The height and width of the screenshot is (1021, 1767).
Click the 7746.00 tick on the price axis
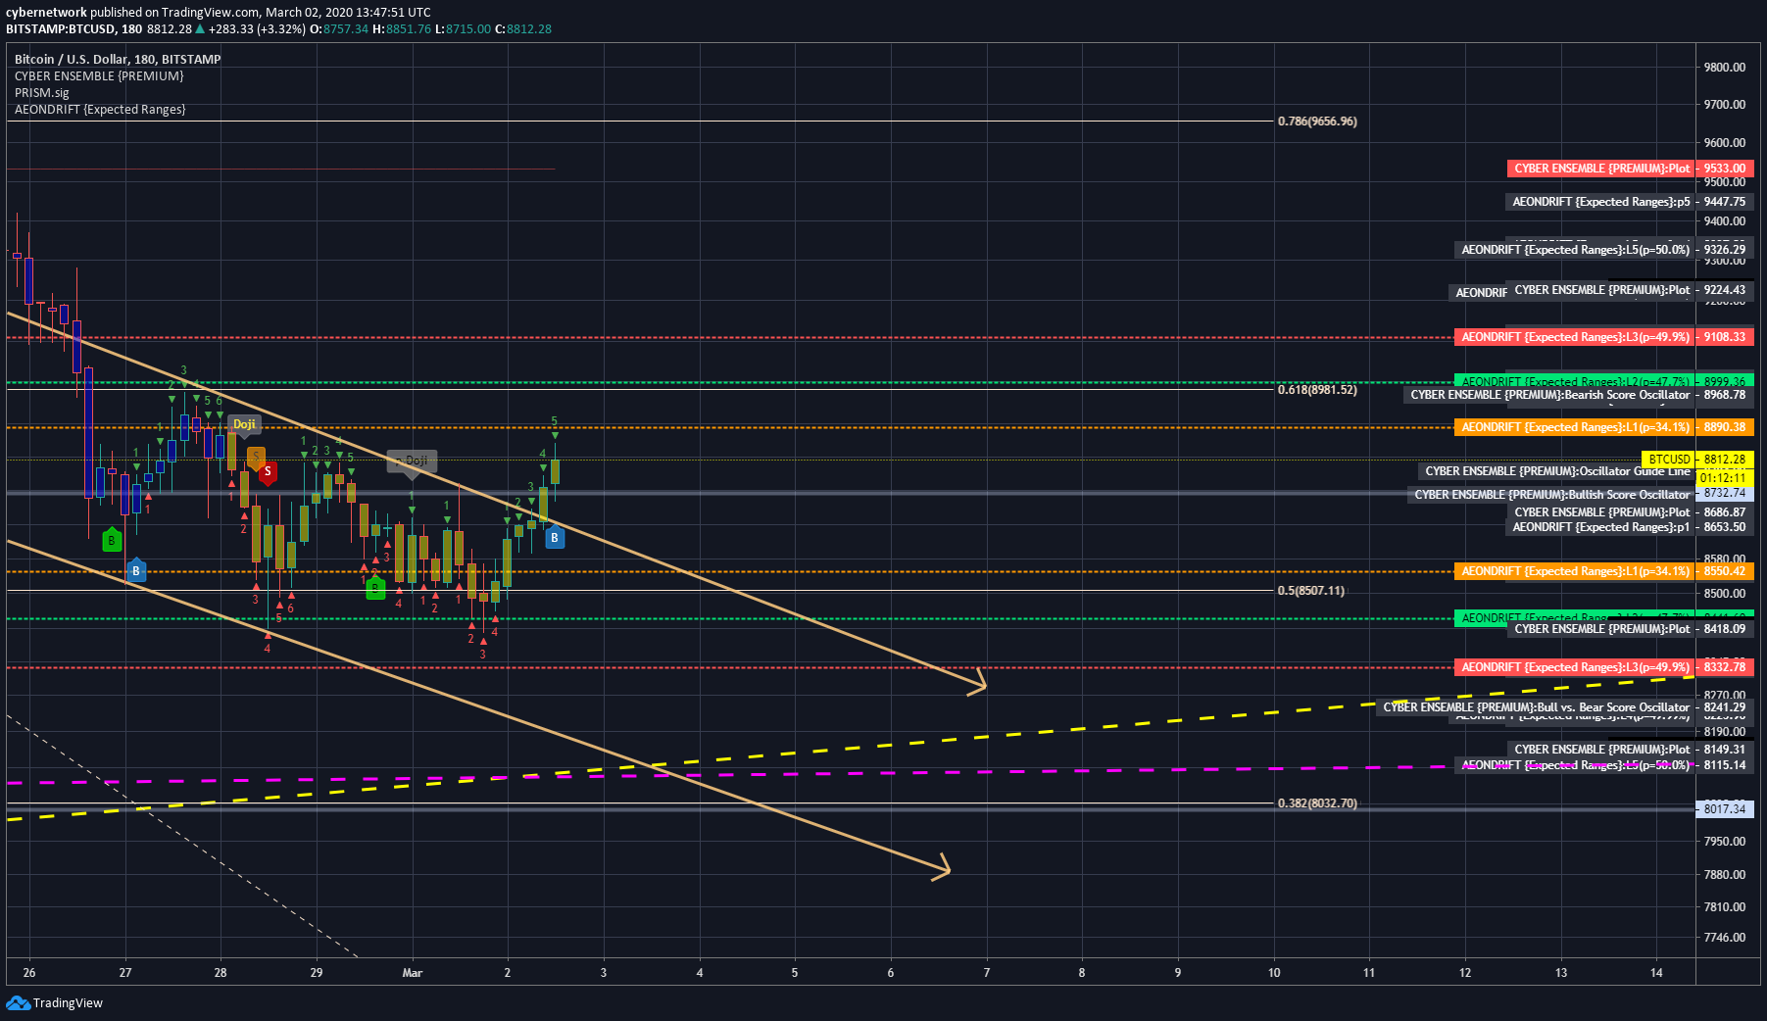1725,938
